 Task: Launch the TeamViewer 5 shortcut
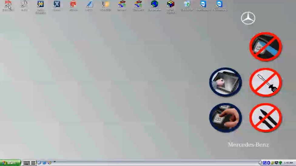click(x=203, y=6)
